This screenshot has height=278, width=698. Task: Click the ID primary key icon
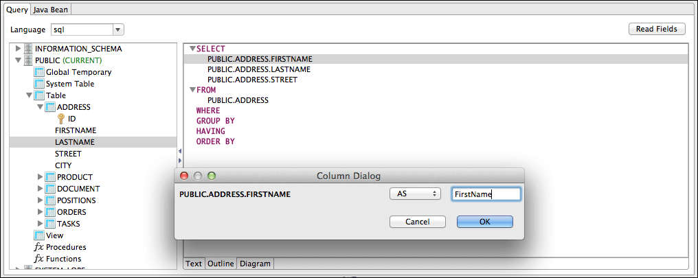[61, 118]
